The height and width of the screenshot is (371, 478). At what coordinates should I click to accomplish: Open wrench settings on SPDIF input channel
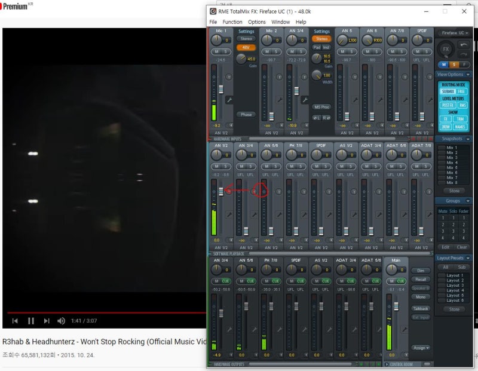pyautogui.click(x=430, y=100)
